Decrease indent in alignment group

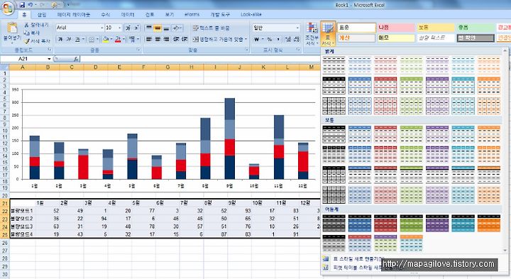pos(176,40)
